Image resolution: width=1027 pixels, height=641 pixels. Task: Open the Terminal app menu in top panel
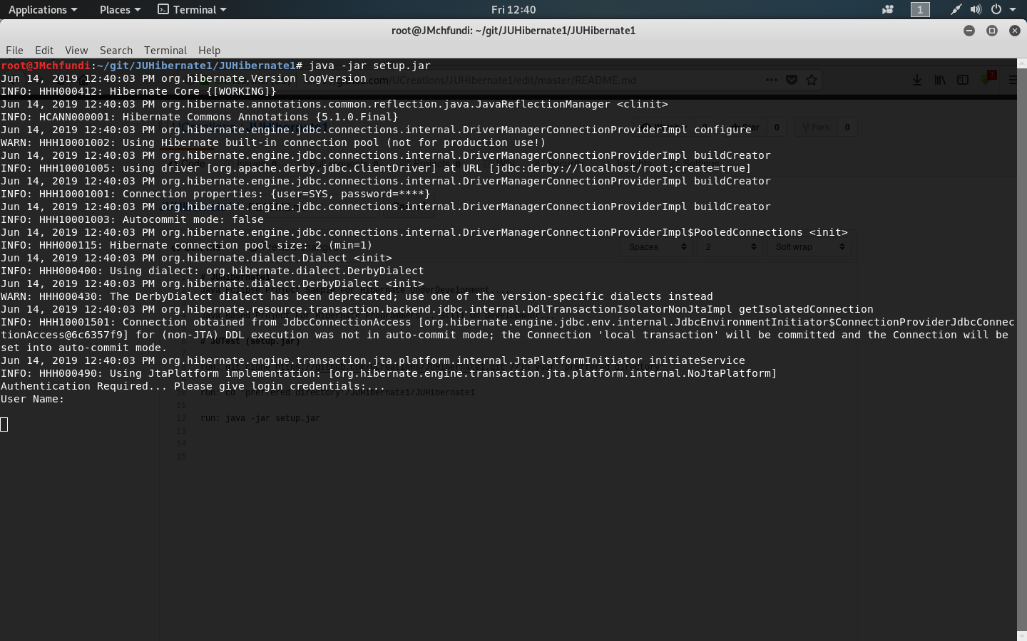(192, 9)
